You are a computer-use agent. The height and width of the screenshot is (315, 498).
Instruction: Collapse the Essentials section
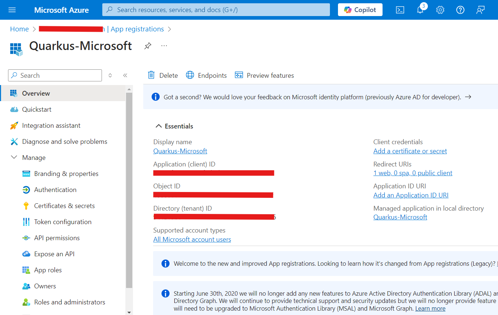[x=158, y=126]
